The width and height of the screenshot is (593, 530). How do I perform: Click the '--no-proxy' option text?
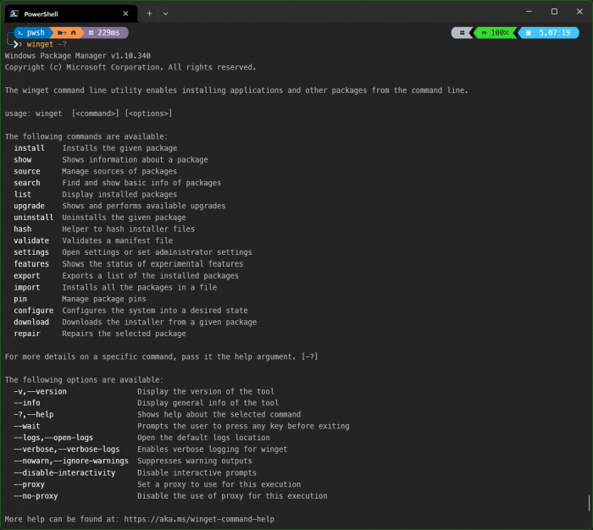pos(36,496)
